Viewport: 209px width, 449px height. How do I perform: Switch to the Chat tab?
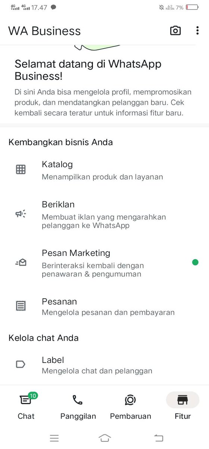26,406
